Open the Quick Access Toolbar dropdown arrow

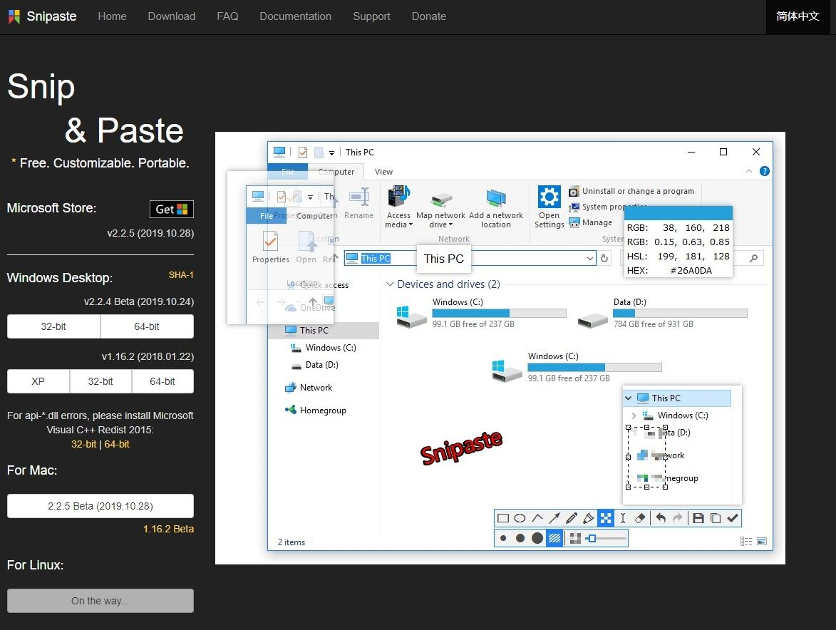coord(331,153)
